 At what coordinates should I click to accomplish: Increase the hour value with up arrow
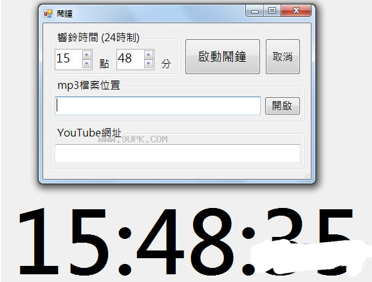coord(87,55)
